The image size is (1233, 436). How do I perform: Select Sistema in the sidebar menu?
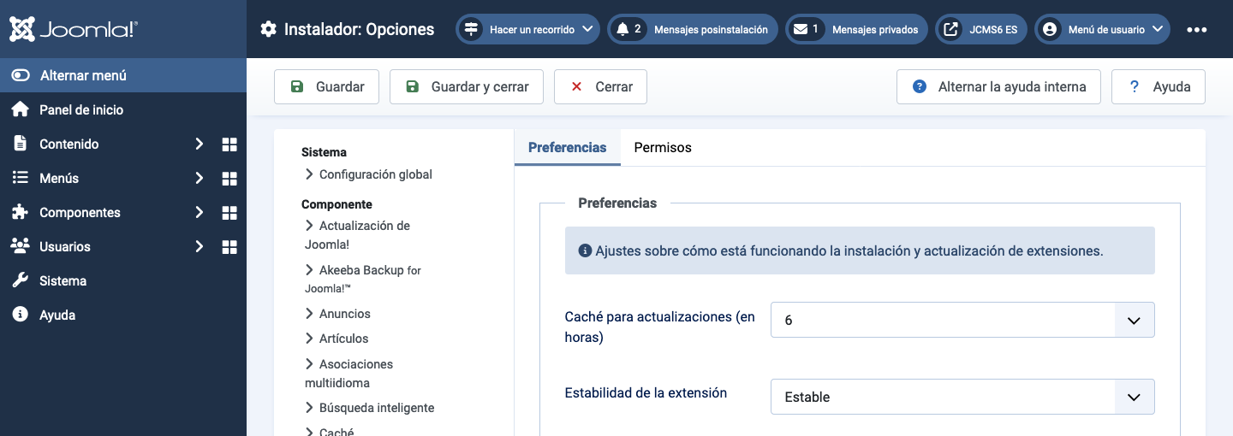click(123, 280)
